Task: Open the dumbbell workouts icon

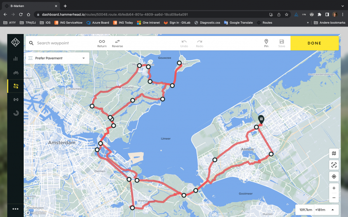Action: point(16,99)
